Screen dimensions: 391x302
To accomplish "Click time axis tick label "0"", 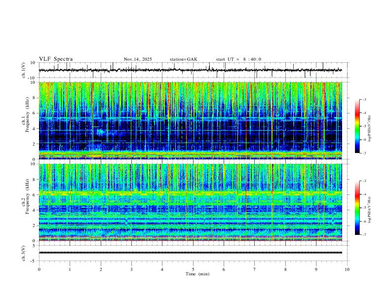I will (39, 269).
